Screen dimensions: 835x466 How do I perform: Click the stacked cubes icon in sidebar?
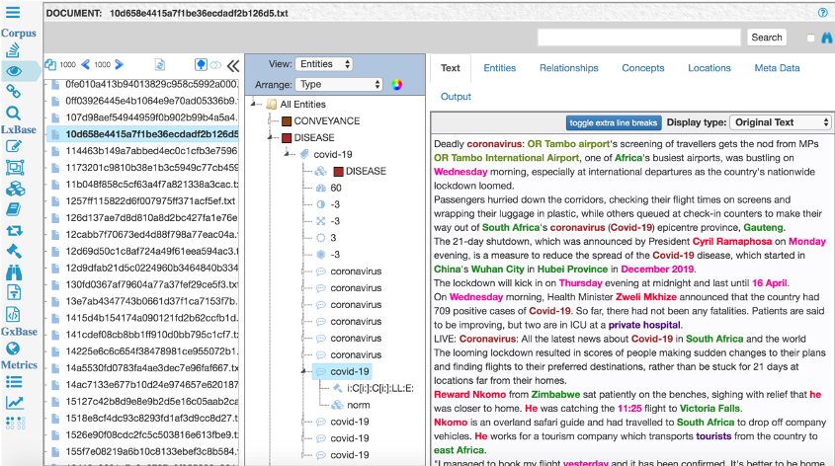pos(15,189)
